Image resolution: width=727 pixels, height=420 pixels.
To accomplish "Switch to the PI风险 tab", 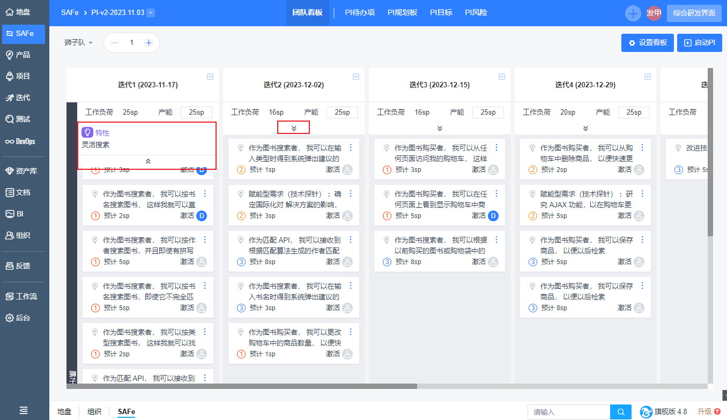I will pyautogui.click(x=476, y=12).
